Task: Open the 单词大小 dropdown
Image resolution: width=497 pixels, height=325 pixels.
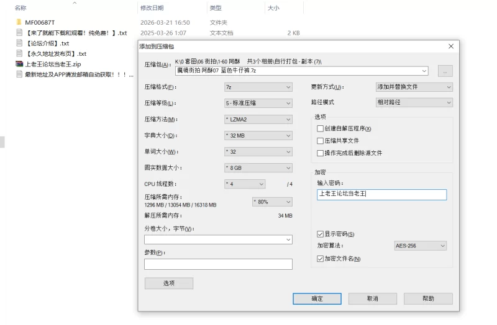Action: point(258,151)
